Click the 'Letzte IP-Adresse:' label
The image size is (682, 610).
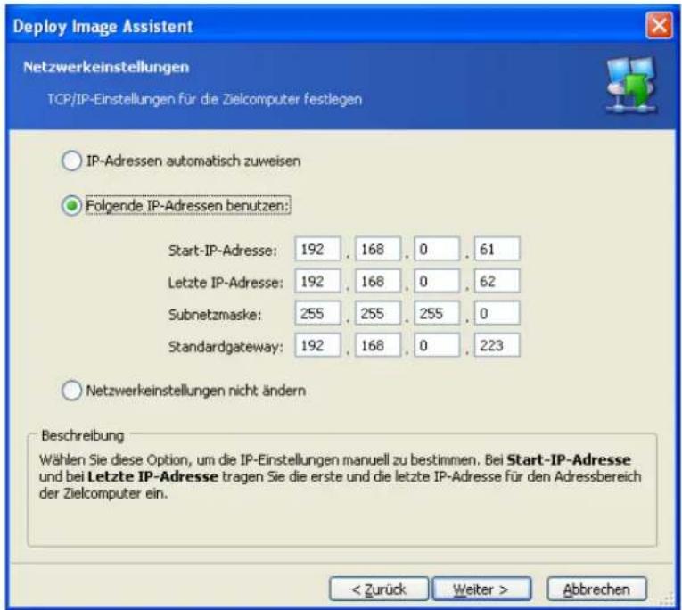click(226, 283)
